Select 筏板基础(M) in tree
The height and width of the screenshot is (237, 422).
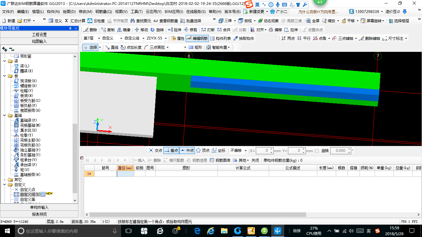(30, 125)
